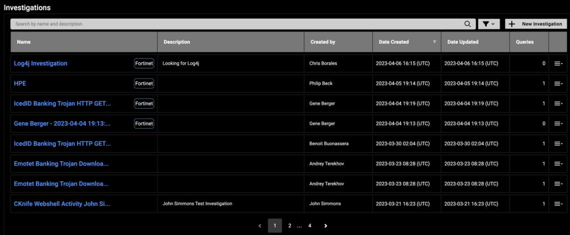Jump to page 4 of results

[309, 226]
